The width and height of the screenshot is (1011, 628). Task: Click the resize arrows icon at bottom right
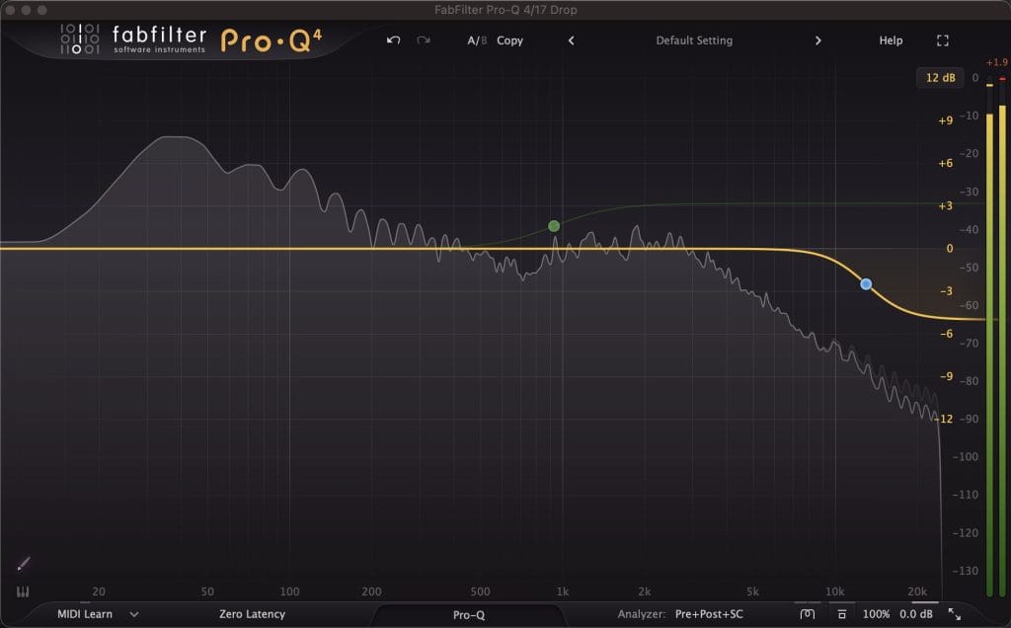955,614
